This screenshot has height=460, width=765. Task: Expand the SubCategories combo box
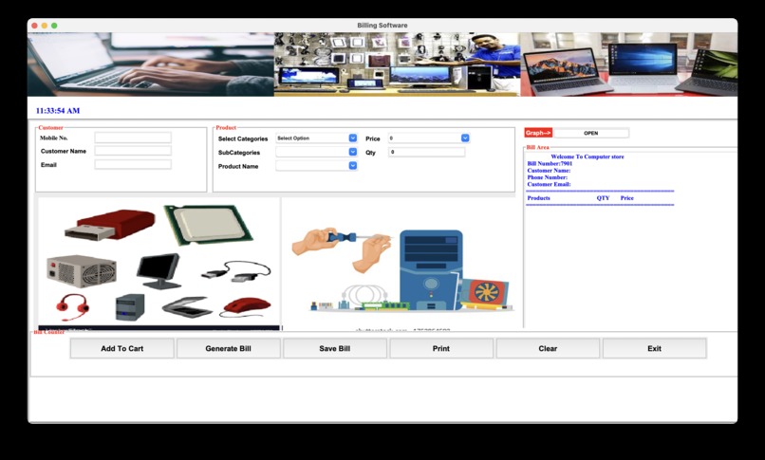[317, 152]
